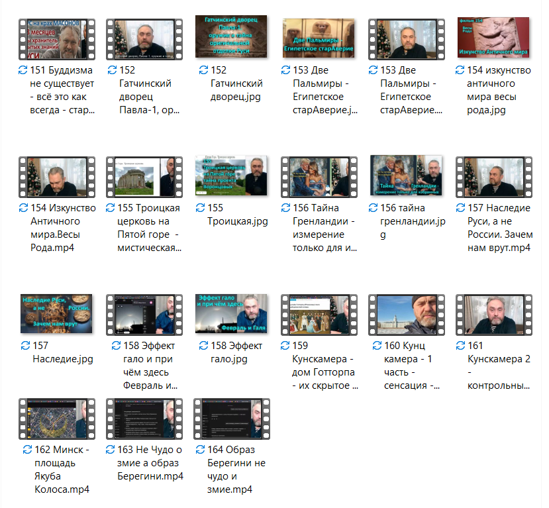Select the 152 Гатчинский дворец.jpg image thumbnail
549x508 pixels.
[x=231, y=36]
